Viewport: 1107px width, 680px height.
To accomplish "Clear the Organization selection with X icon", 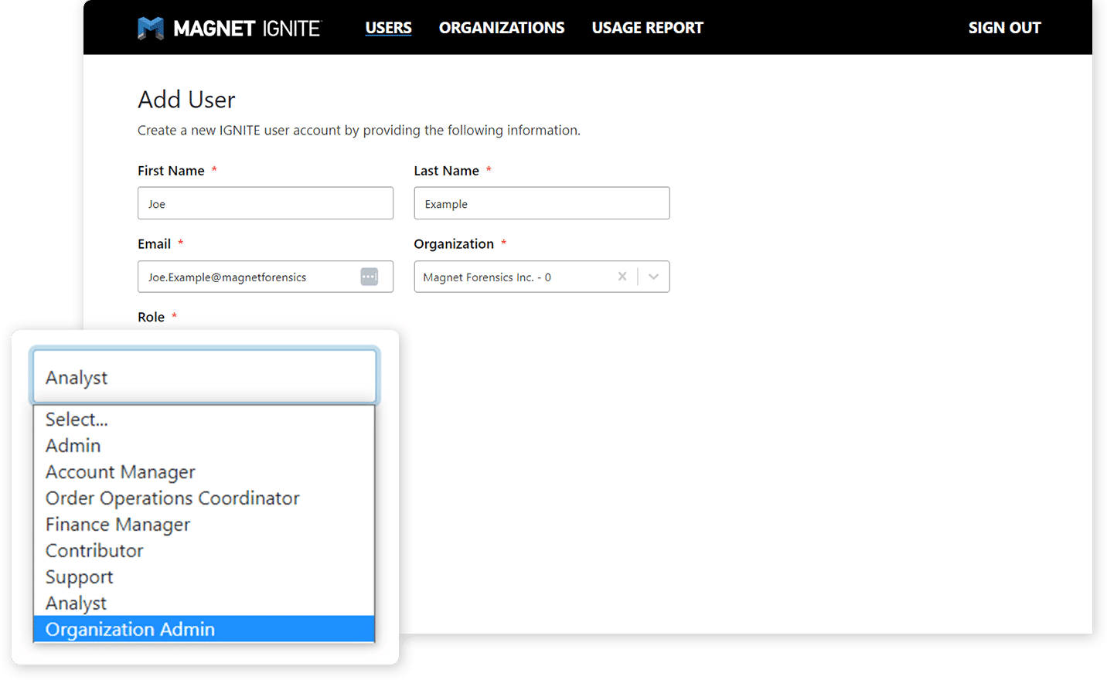I will pos(622,277).
